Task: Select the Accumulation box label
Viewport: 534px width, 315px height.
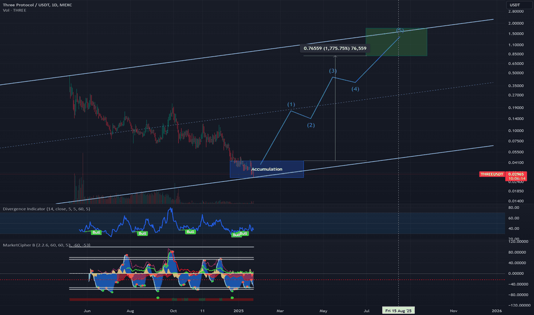Action: 266,170
